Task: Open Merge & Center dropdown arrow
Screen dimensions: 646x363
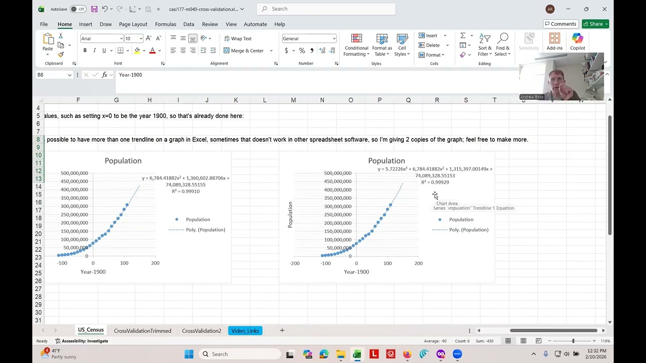Action: [x=271, y=50]
